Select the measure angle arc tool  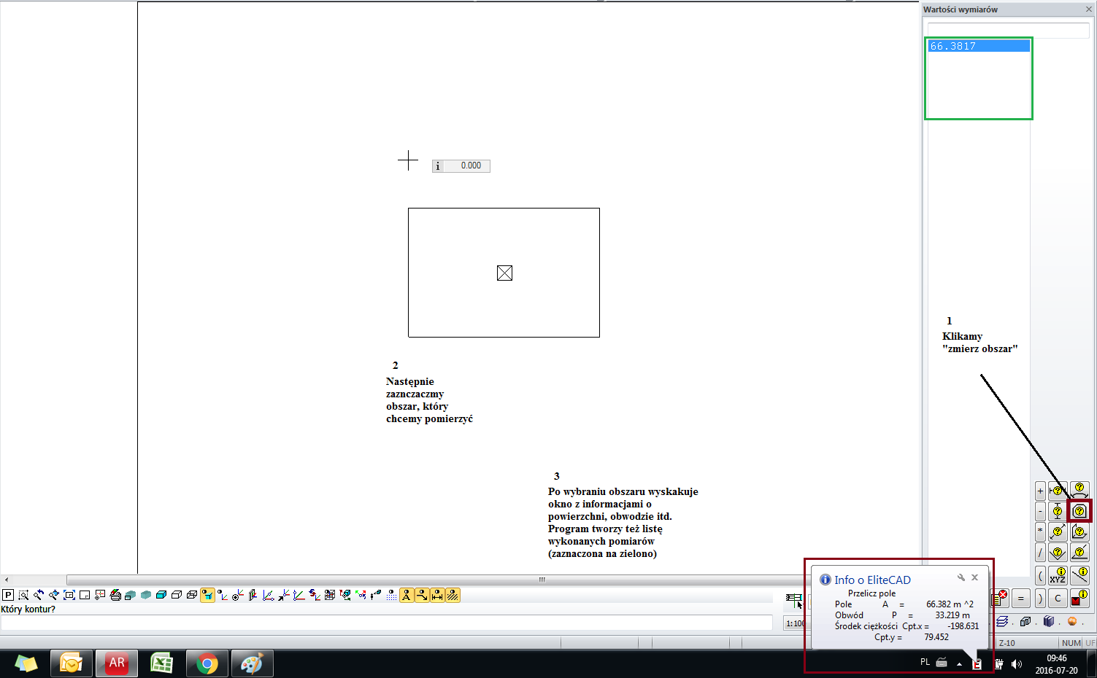pyautogui.click(x=1079, y=491)
